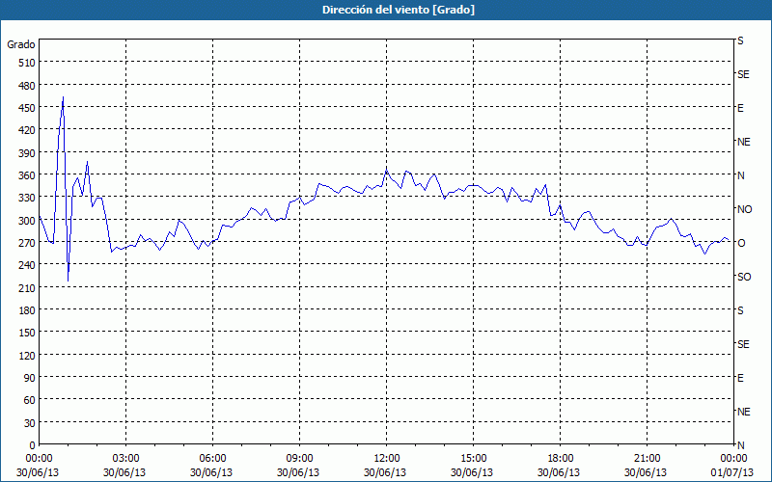Image resolution: width=772 pixels, height=482 pixels.
Task: Select the '480' value on the degree axis
Action: pos(28,86)
